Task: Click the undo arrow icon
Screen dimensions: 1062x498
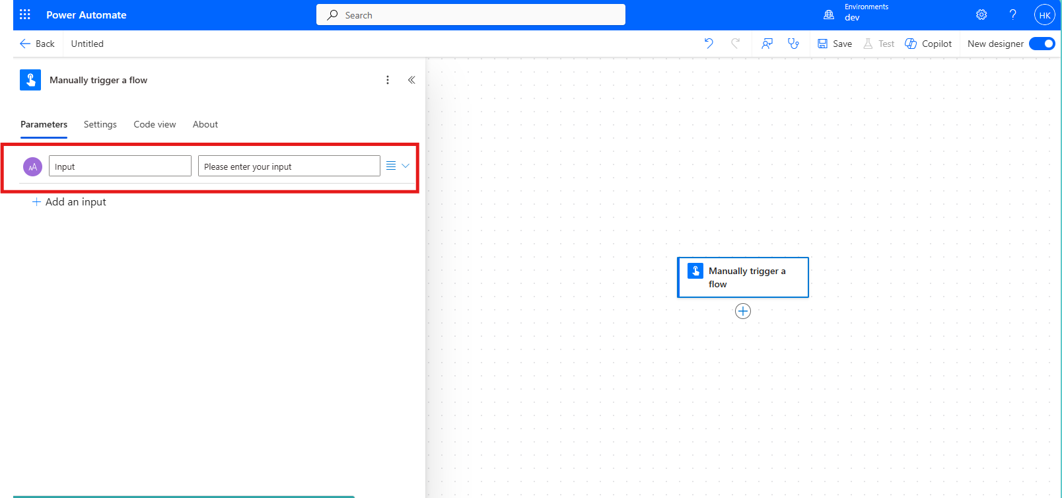Action: [709, 44]
